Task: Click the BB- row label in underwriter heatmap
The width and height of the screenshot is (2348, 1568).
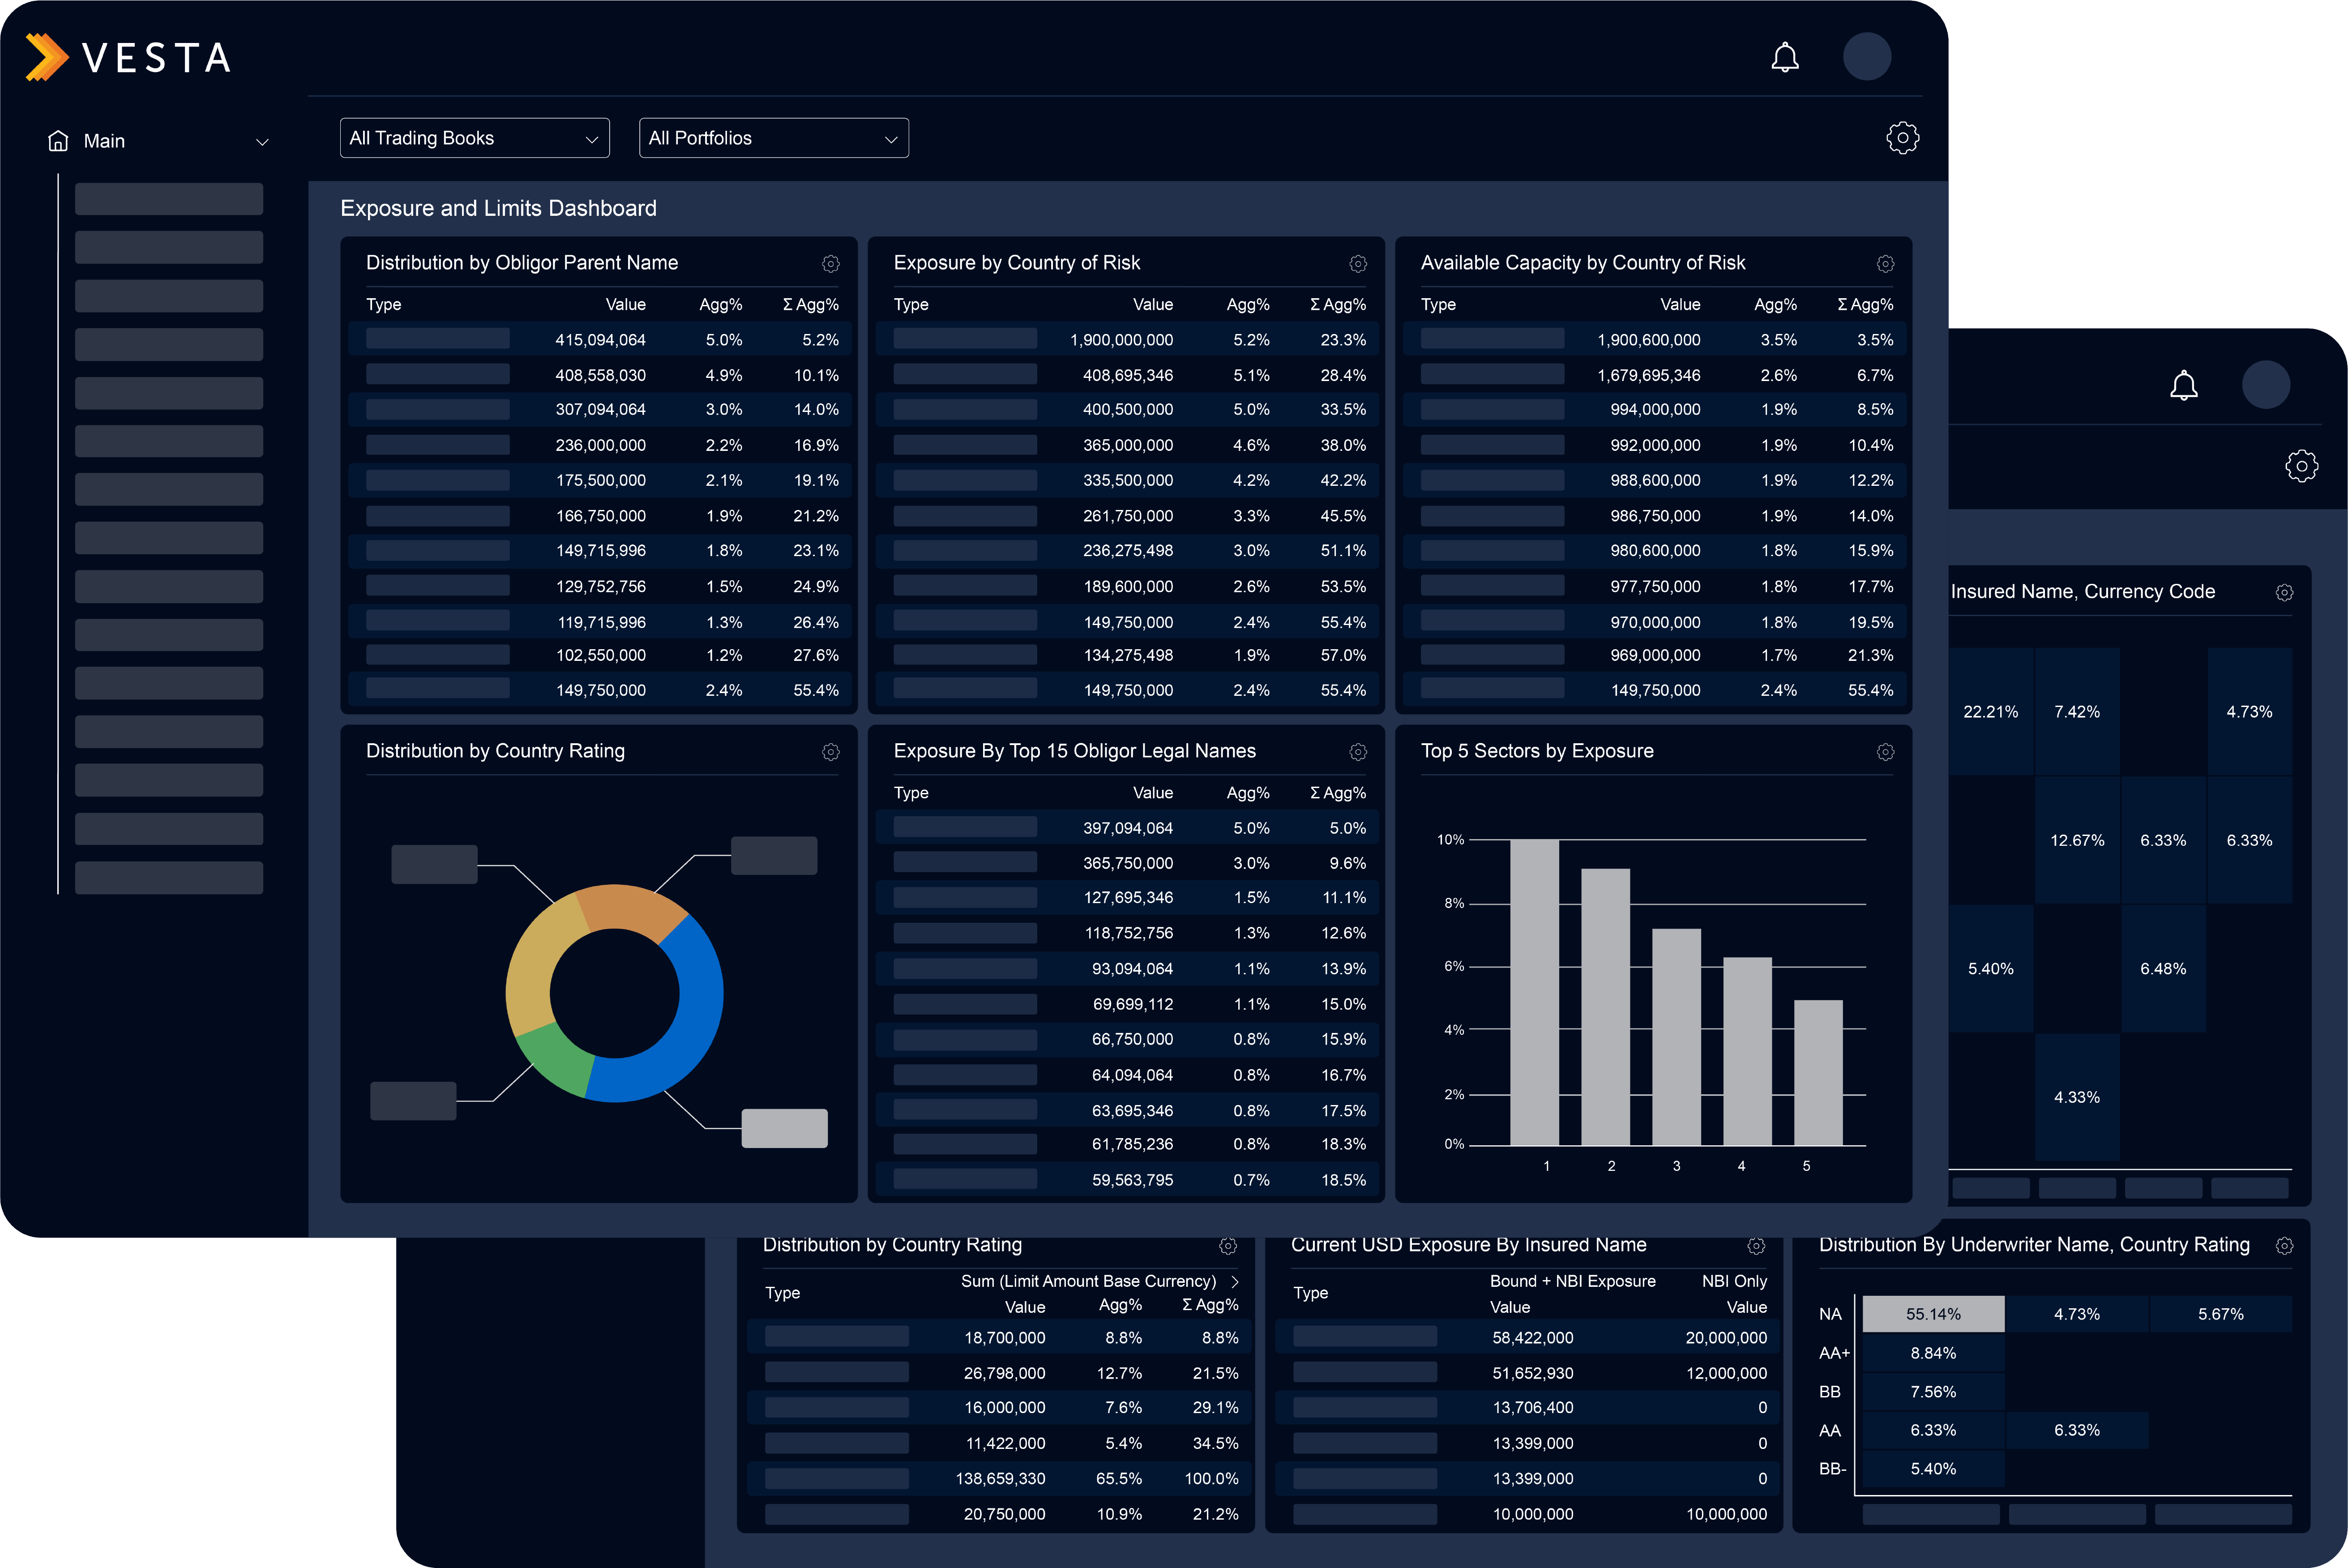Action: [x=1832, y=1469]
